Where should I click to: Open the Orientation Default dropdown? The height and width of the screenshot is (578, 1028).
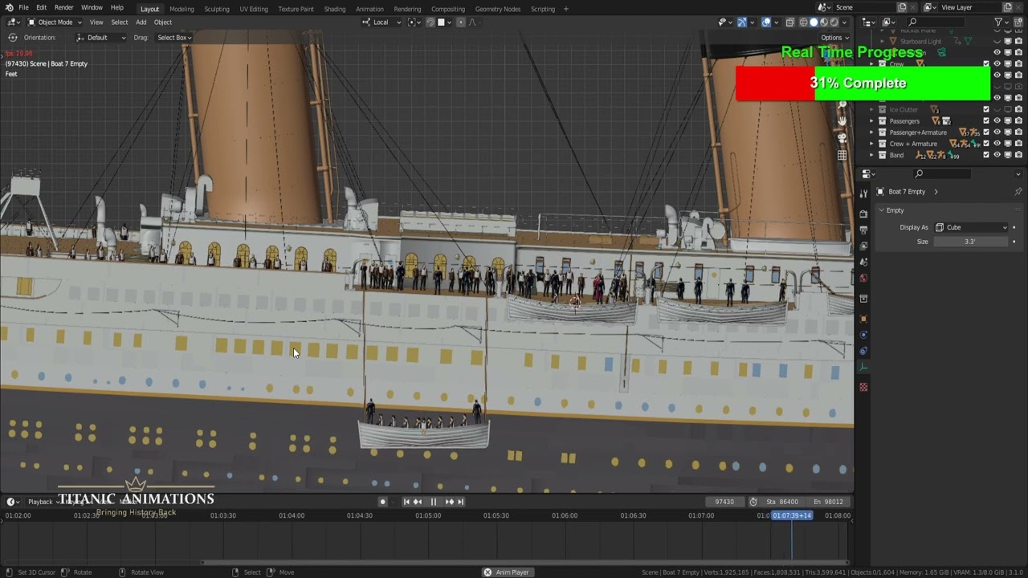(101, 38)
